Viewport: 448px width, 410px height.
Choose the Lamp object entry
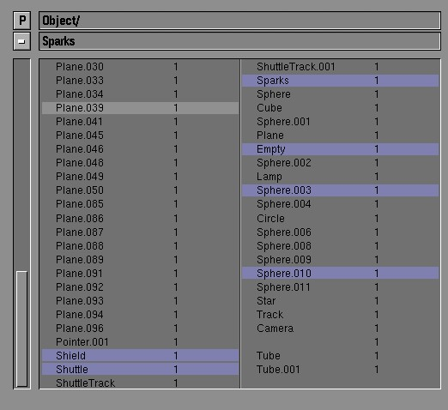341,177
